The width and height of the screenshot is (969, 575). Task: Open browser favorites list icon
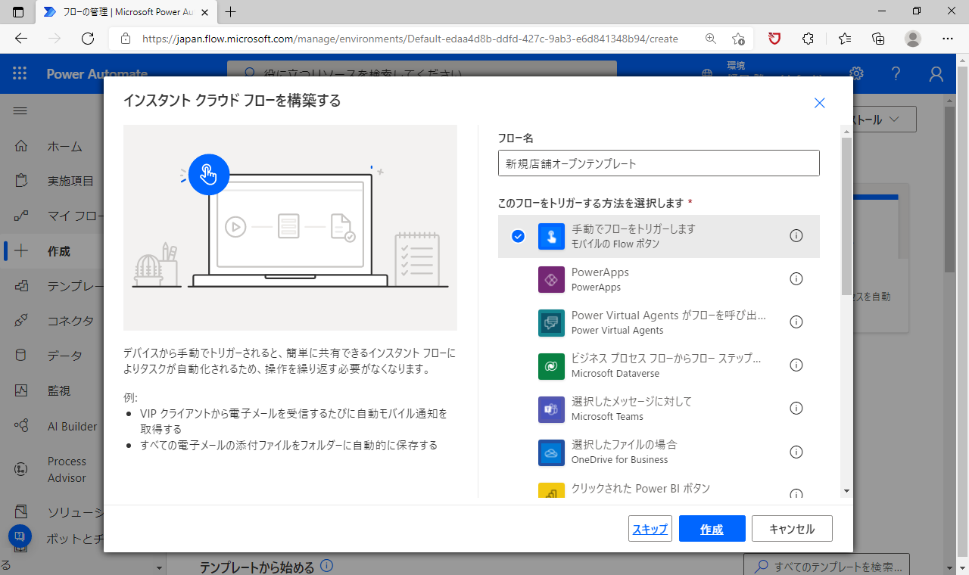[x=844, y=39]
